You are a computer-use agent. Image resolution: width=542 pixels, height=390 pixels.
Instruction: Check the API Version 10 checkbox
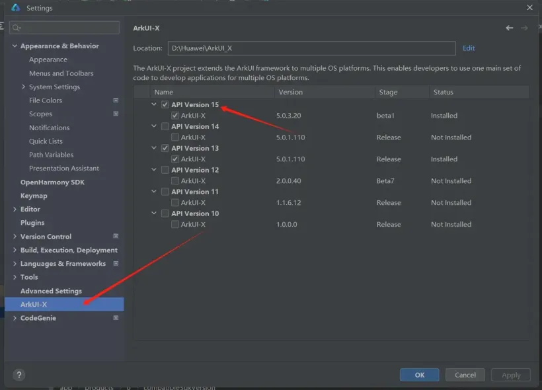click(x=165, y=214)
